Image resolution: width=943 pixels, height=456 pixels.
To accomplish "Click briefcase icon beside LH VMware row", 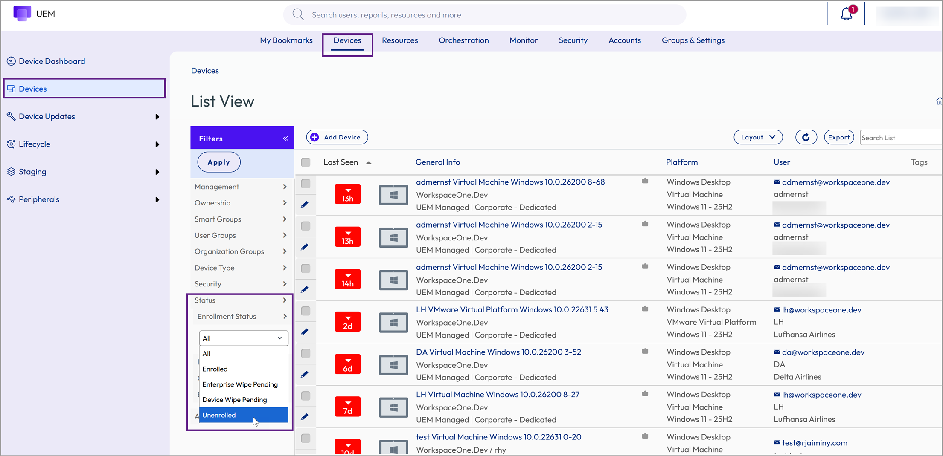I will pos(645,309).
